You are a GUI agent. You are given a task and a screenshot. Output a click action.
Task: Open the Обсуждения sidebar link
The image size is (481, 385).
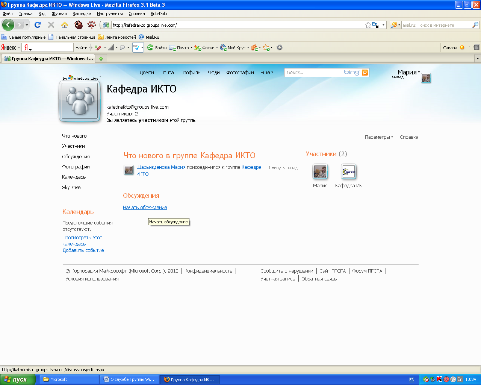76,157
